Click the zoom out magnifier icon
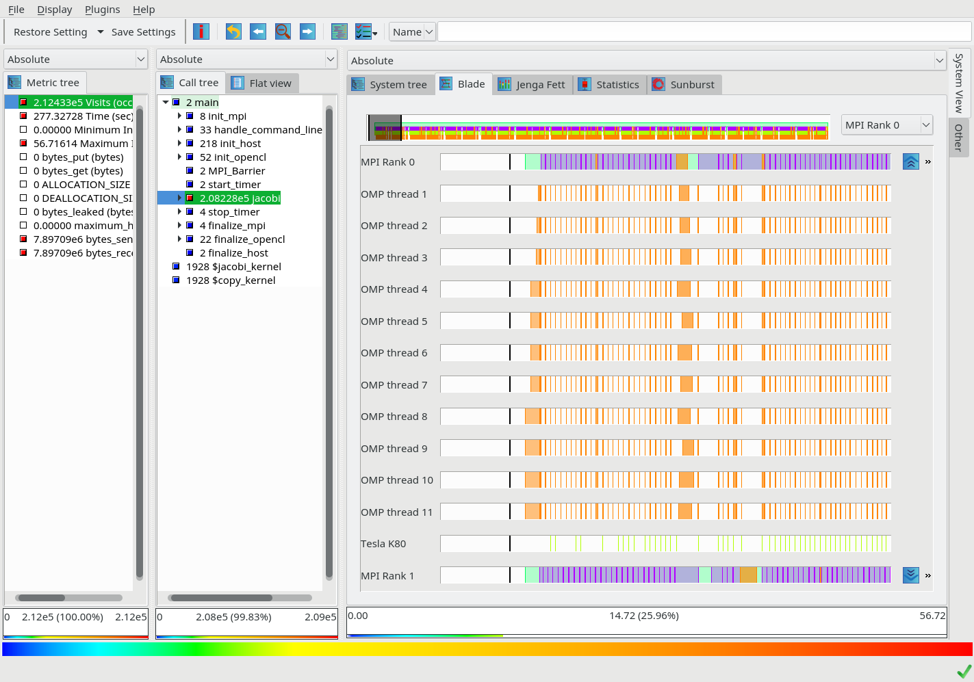Image resolution: width=974 pixels, height=682 pixels. [x=283, y=31]
